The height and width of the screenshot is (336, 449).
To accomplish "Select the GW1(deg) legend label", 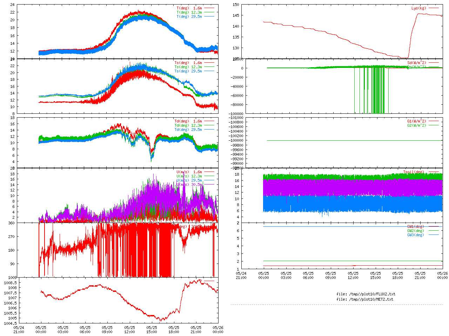I will [x=416, y=227].
